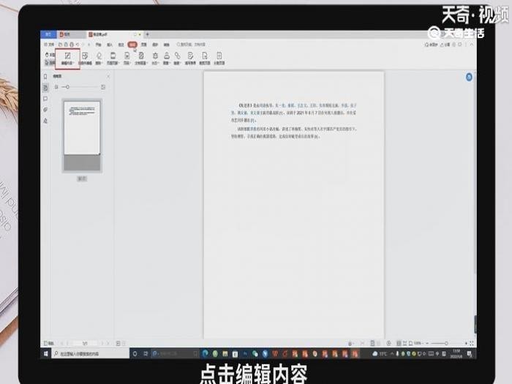Screen dimensions: 512x384
Task: Open the attachments panel with paperclip icon
Action: (x=45, y=109)
